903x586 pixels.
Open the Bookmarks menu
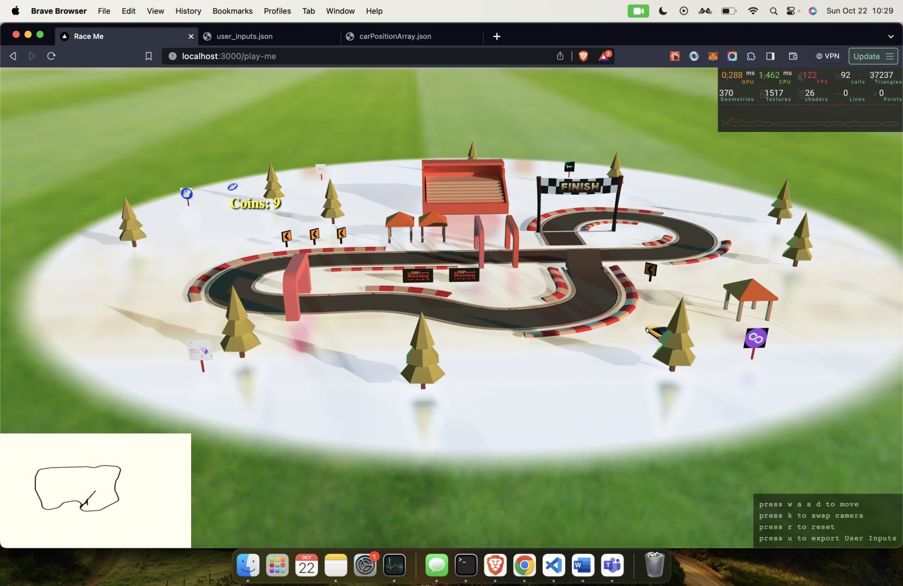pos(233,11)
